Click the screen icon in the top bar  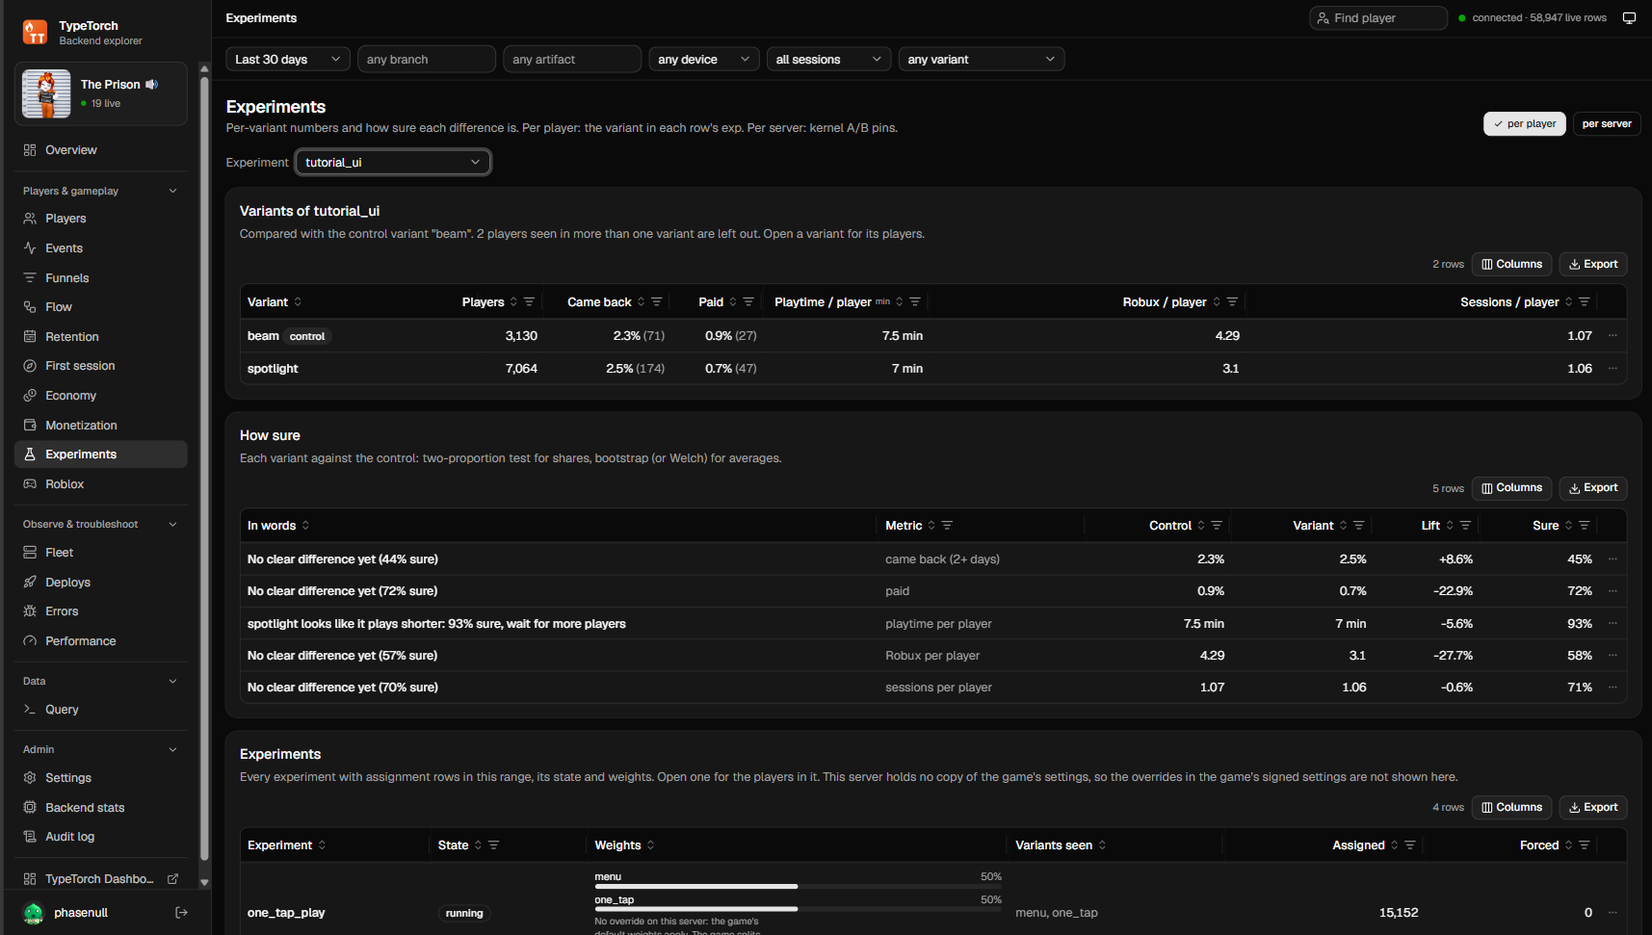[x=1629, y=18]
